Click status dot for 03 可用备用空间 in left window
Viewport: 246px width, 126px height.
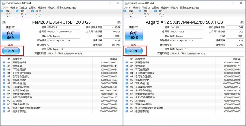click(x=4, y=69)
